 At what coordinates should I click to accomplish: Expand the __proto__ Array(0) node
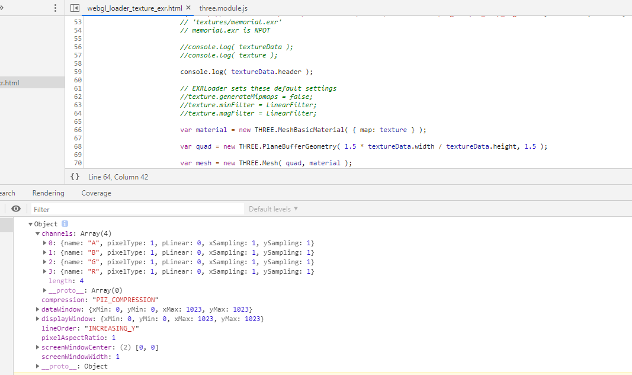coord(45,290)
